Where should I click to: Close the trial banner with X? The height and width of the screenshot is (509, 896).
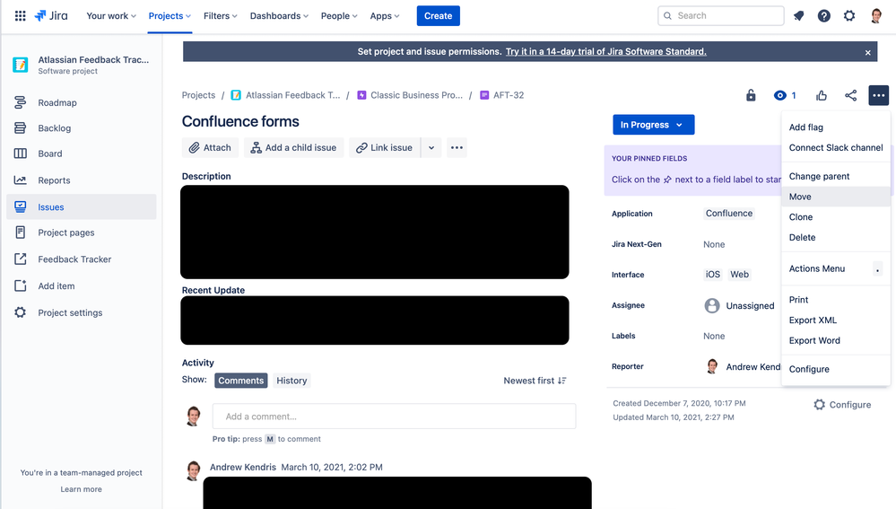coord(867,53)
